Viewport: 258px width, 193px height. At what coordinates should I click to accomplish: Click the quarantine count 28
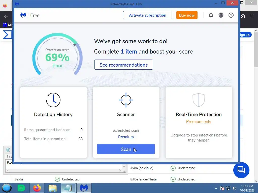tap(80, 139)
